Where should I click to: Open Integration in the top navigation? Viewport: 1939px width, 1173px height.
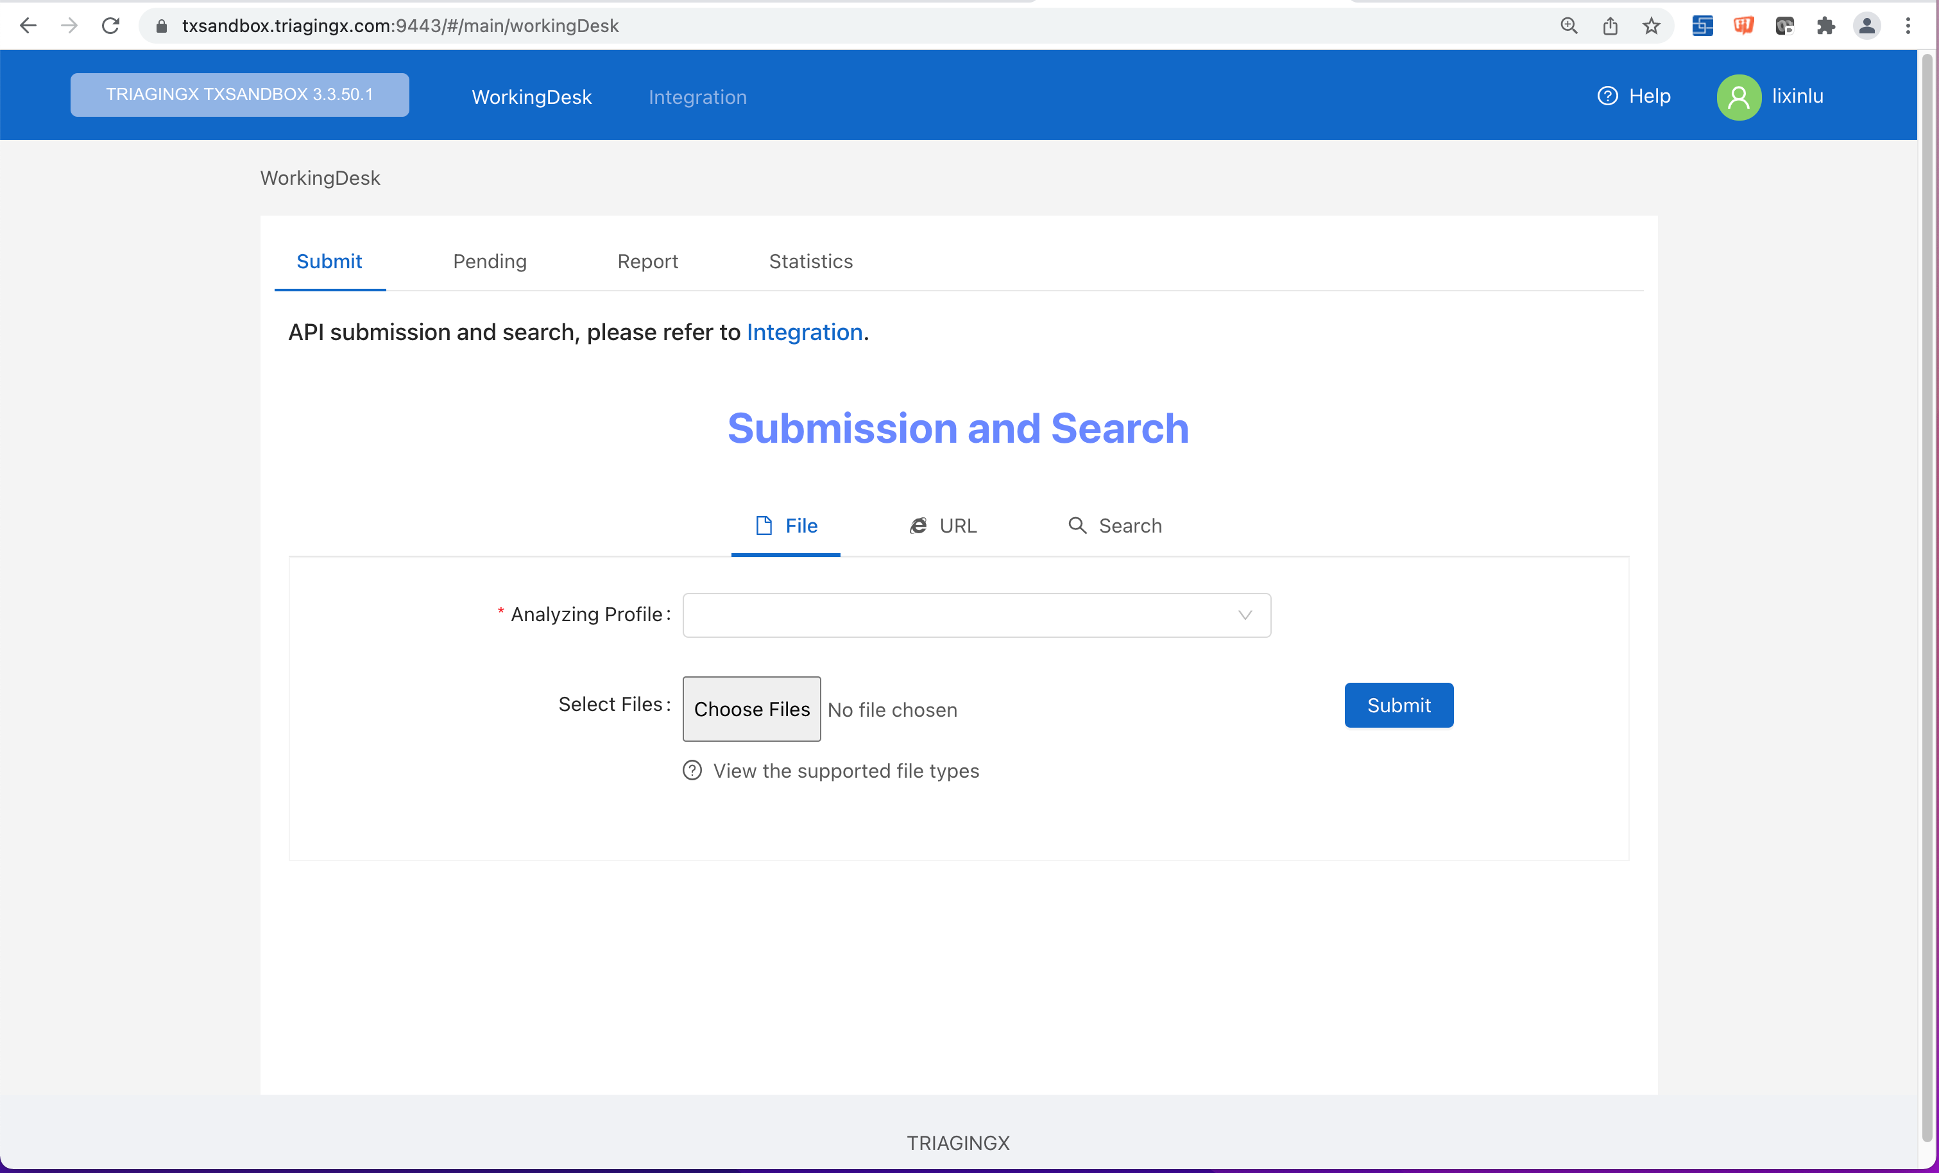[697, 97]
